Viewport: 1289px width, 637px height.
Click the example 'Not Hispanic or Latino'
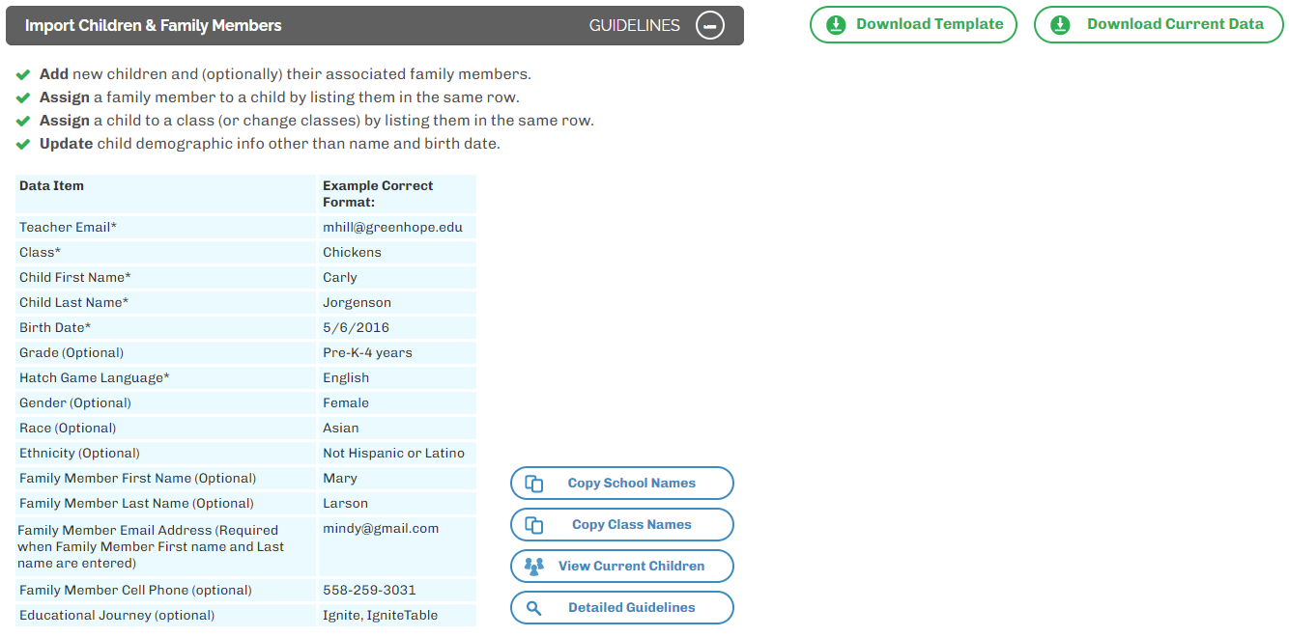pyautogui.click(x=393, y=453)
